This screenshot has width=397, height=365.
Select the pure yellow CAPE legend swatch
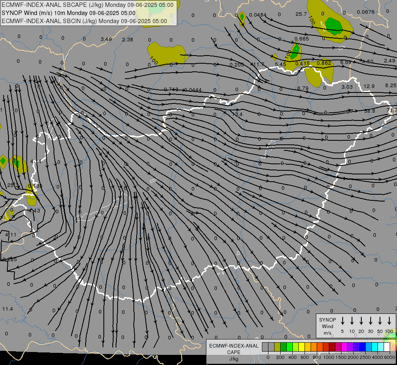[302, 347]
